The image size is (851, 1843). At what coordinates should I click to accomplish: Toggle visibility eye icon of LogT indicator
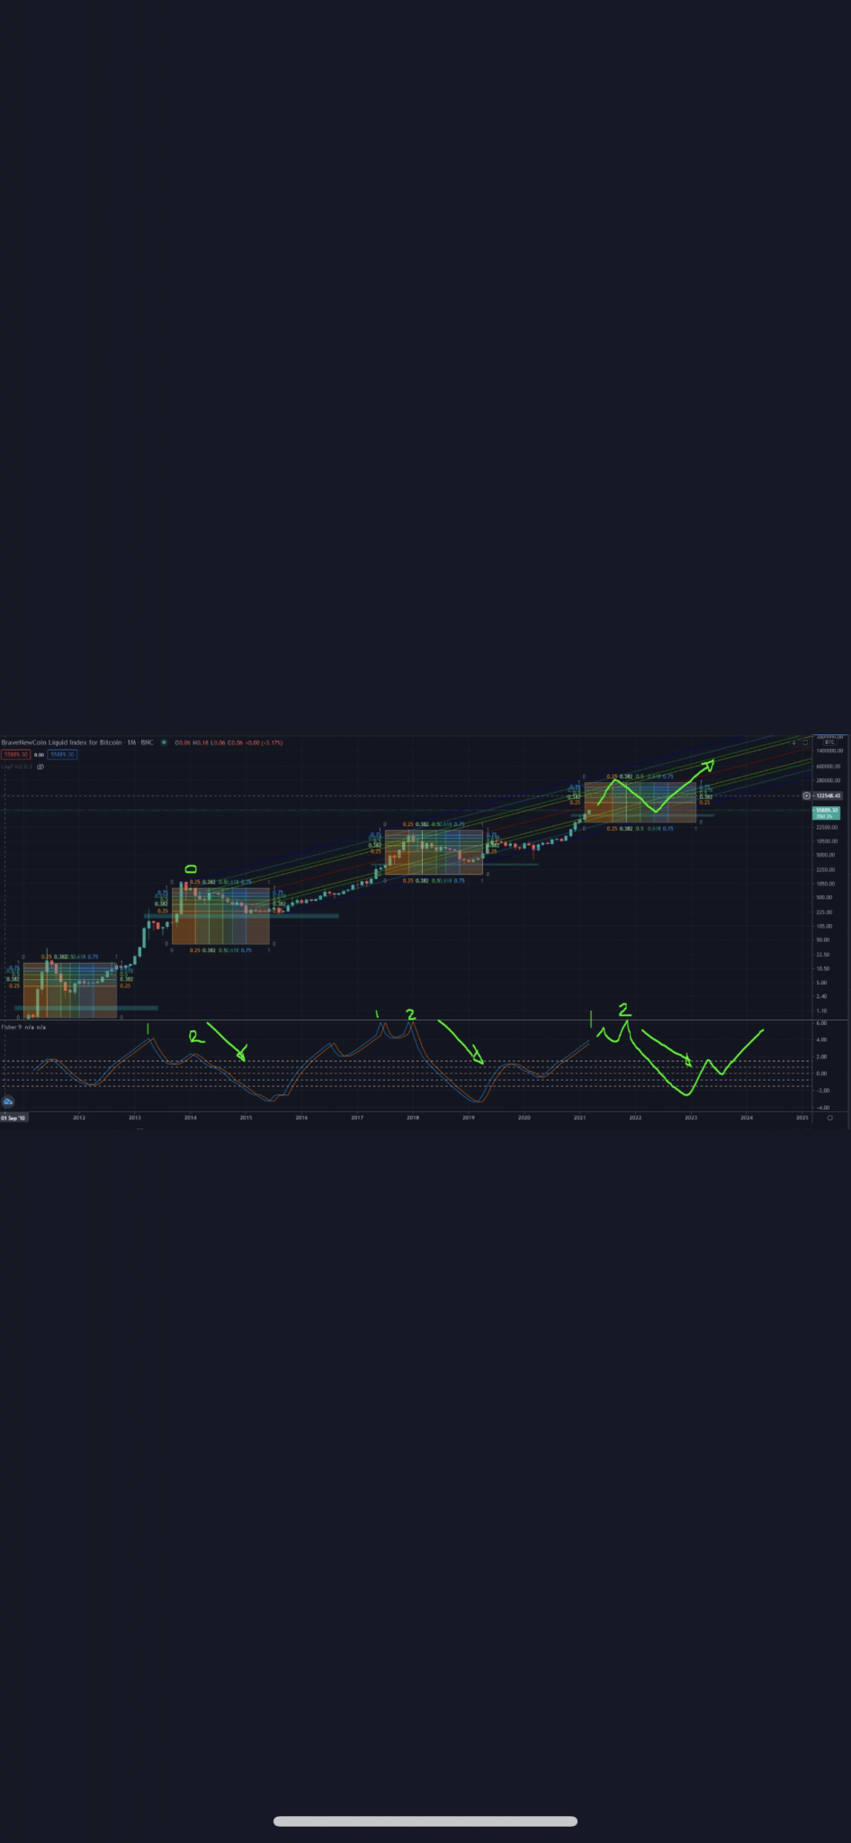(40, 767)
